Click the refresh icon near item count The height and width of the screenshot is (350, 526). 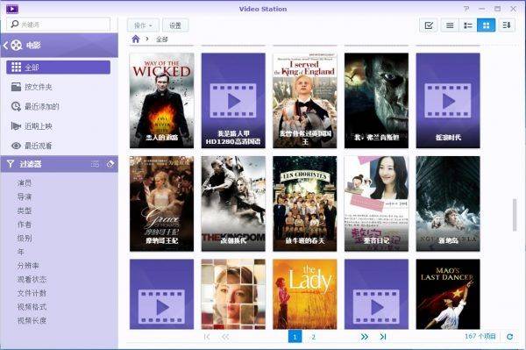click(510, 337)
